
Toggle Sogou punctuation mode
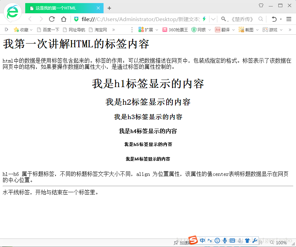pyautogui.click(x=210, y=241)
